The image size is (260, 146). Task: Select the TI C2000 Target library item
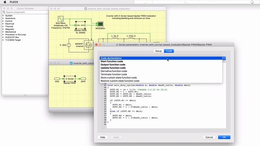pos(13,40)
